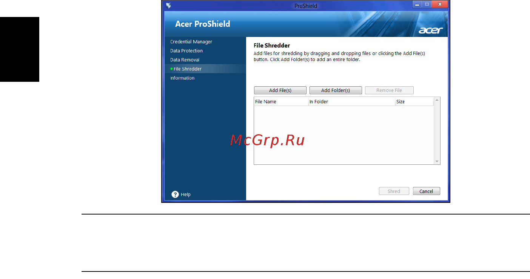Screen dimensions: 530x279
Task: Click the acer logo in header
Action: click(x=431, y=30)
